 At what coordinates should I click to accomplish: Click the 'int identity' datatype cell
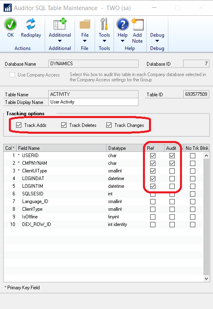[118, 224]
